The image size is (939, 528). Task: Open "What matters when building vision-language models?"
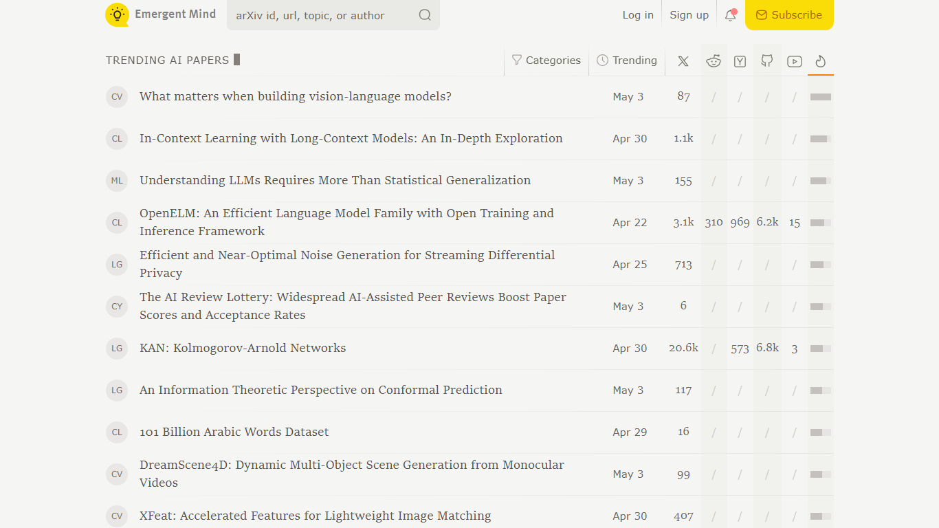(296, 96)
